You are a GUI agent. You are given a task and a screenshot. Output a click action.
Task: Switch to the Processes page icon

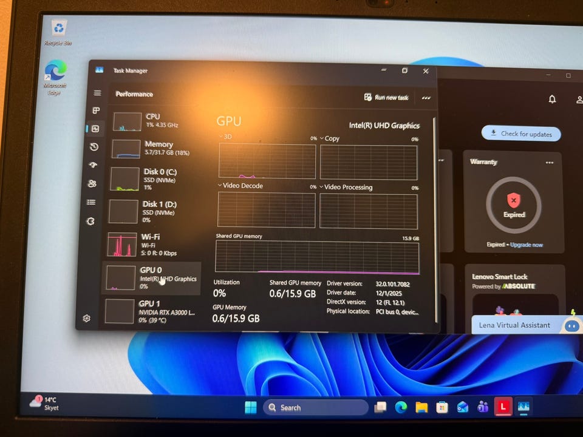(97, 110)
